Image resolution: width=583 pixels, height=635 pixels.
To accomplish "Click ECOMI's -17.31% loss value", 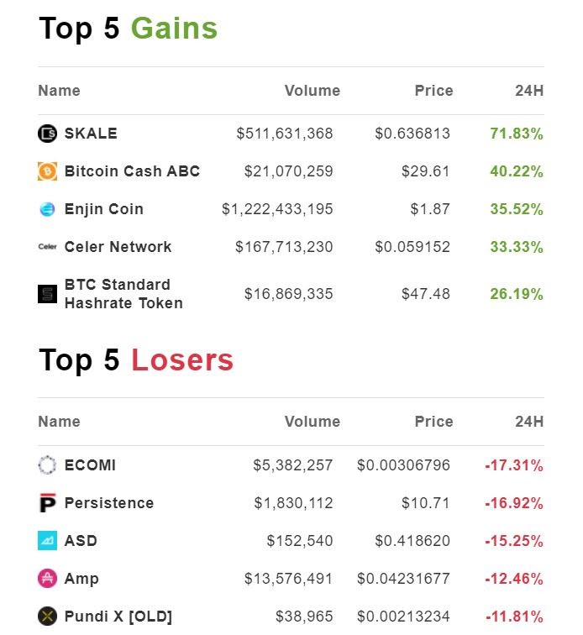I will (514, 465).
